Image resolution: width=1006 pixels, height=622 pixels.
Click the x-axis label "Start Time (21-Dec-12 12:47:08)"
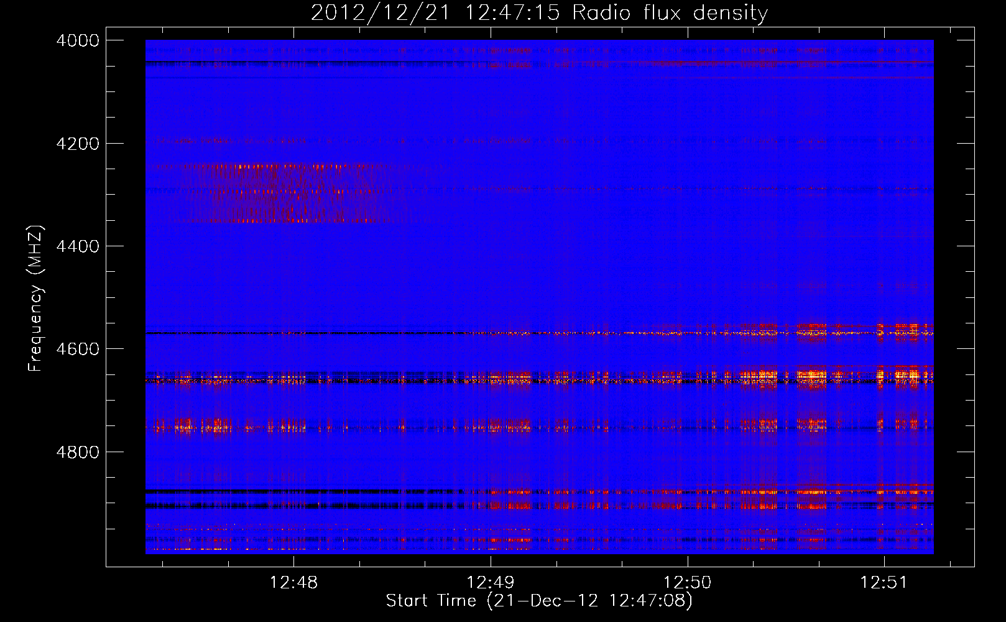click(x=539, y=601)
